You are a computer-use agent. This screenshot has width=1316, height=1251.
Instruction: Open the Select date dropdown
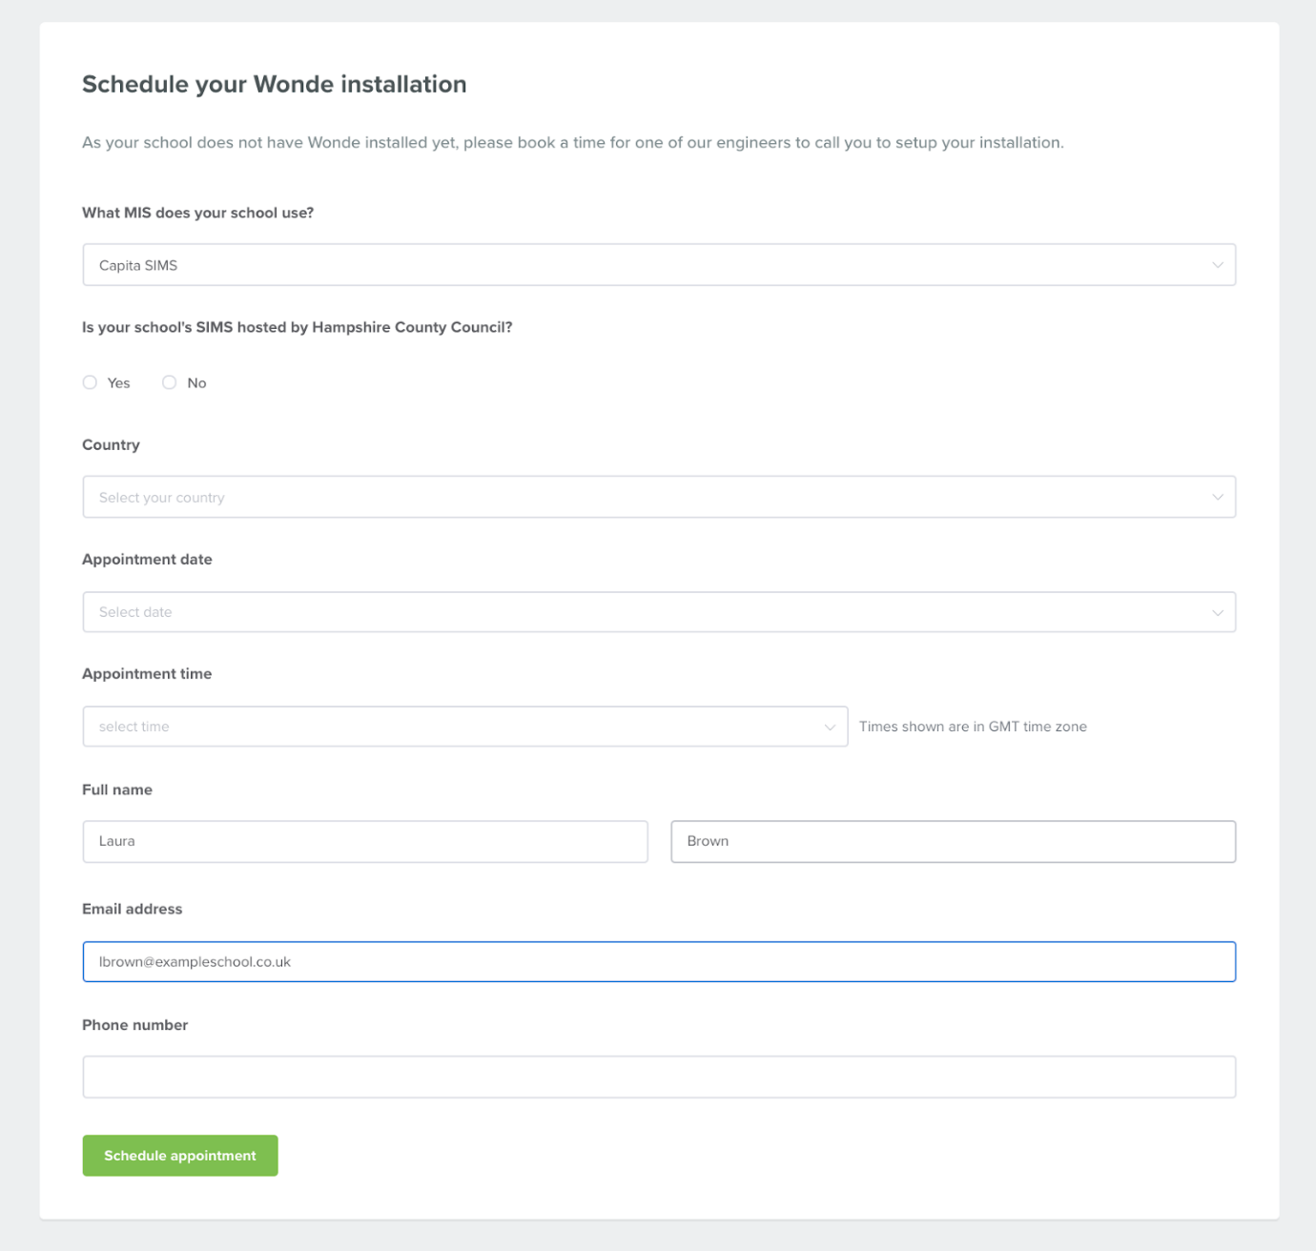click(659, 612)
